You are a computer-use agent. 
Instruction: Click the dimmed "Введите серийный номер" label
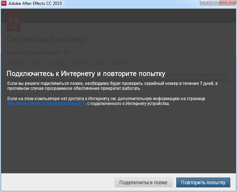click(34, 53)
